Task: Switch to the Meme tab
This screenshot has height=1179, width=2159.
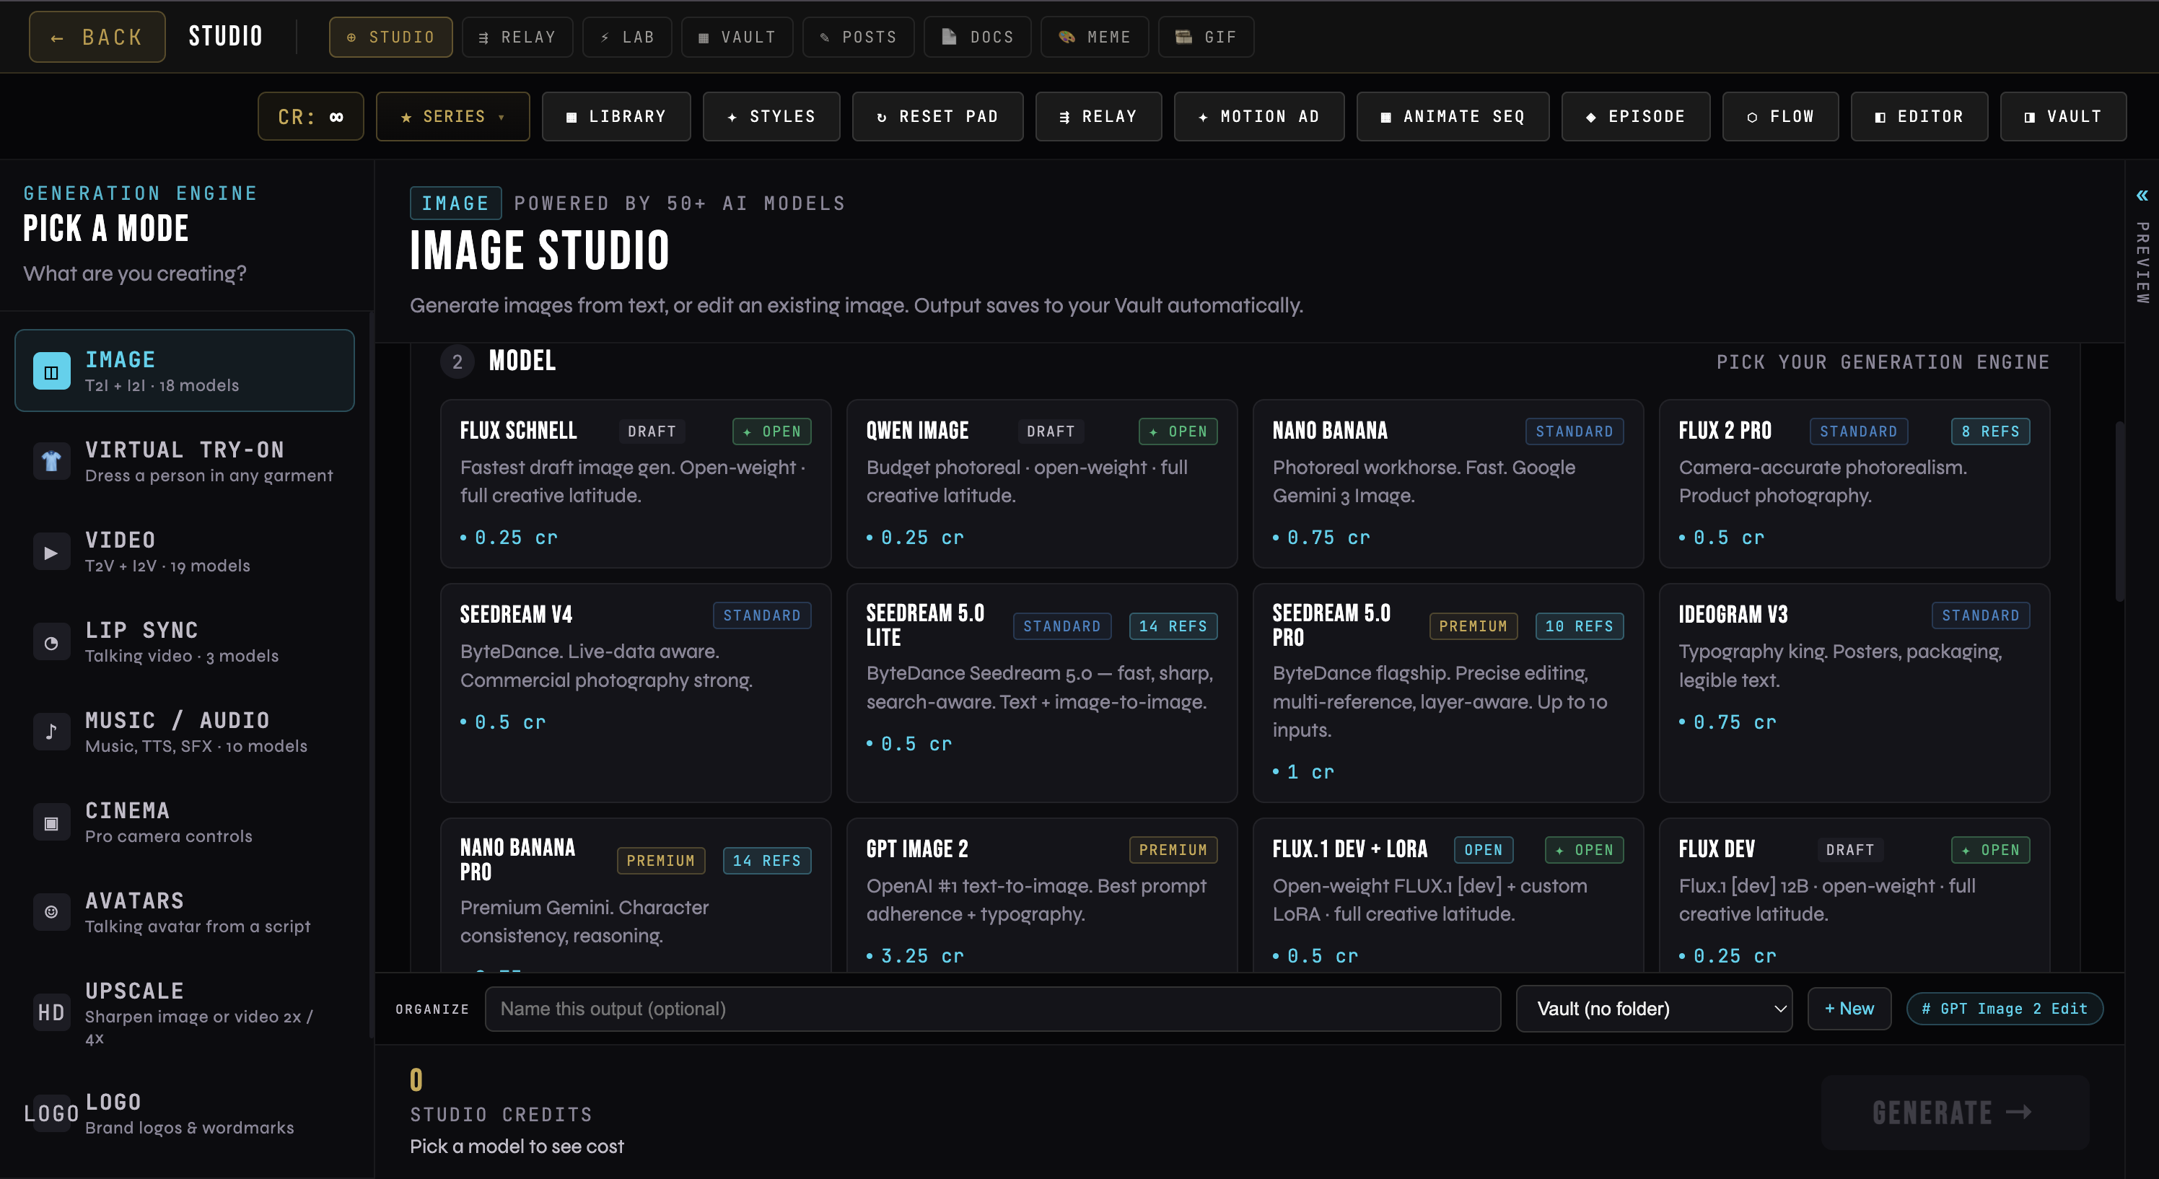Action: pos(1095,37)
